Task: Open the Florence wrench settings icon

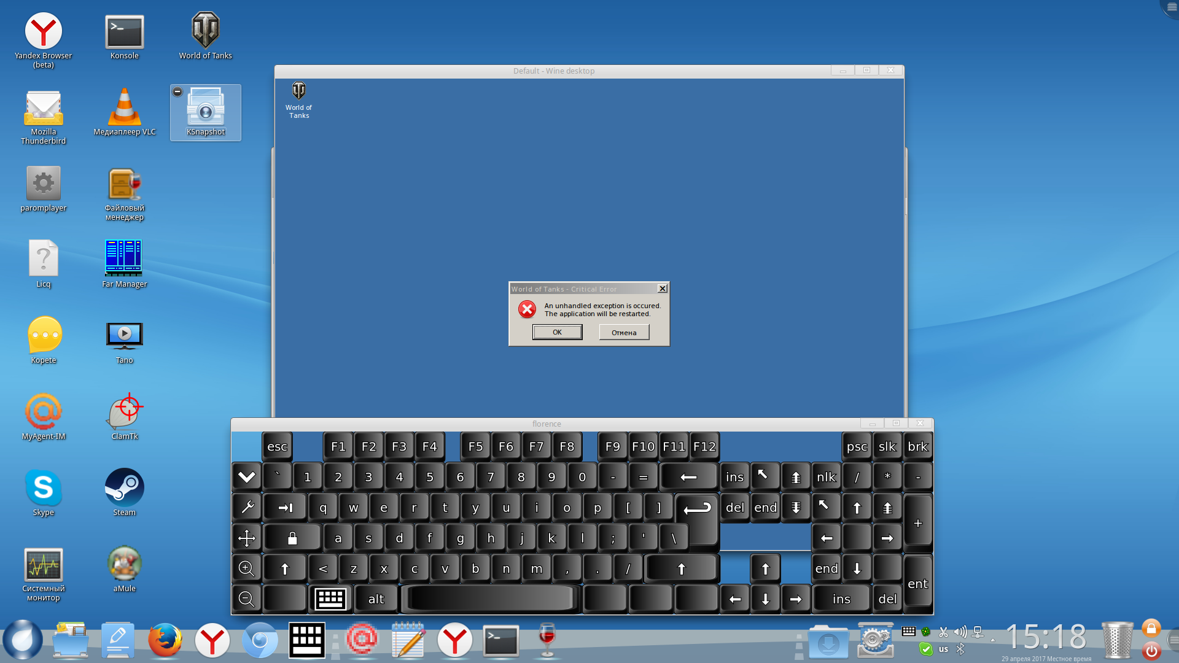Action: coord(247,508)
